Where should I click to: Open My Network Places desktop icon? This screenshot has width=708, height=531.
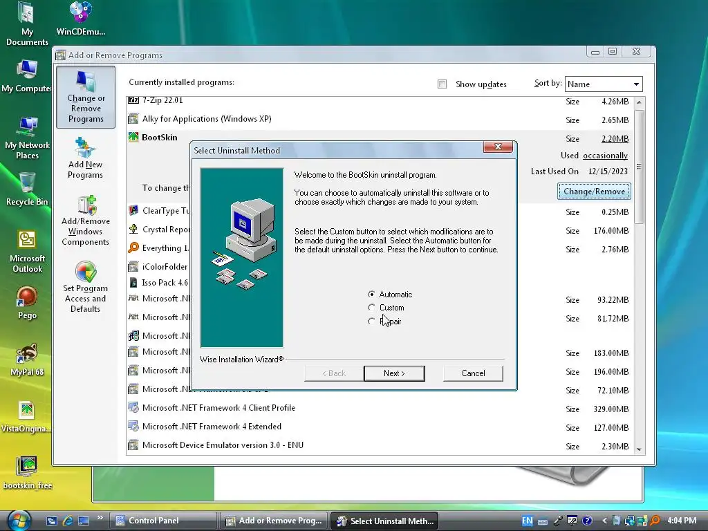[27, 138]
